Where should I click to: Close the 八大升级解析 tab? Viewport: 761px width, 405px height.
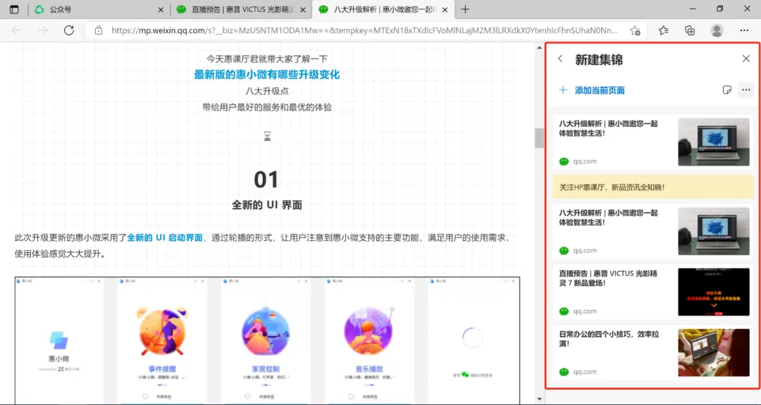tap(445, 9)
